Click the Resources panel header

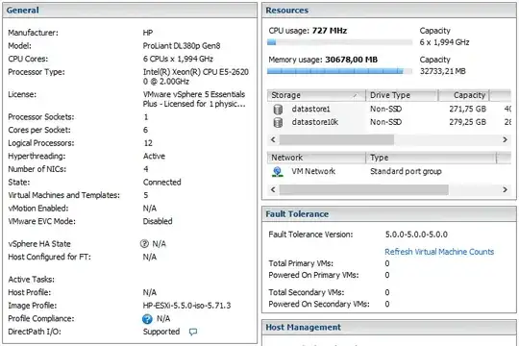(389, 11)
